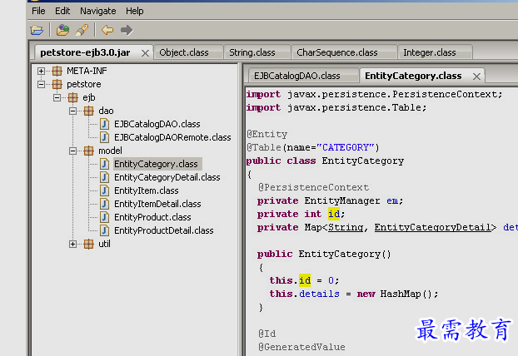This screenshot has height=356, width=518.
Task: Open the Navigate menu
Action: (x=97, y=11)
